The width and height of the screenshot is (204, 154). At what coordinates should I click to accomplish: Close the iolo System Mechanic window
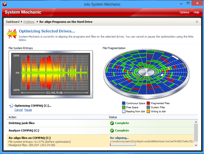[x=197, y=3]
